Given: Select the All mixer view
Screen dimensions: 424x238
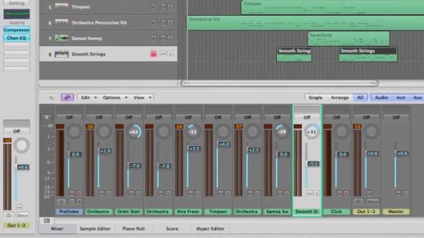Looking at the screenshot, I should point(360,97).
